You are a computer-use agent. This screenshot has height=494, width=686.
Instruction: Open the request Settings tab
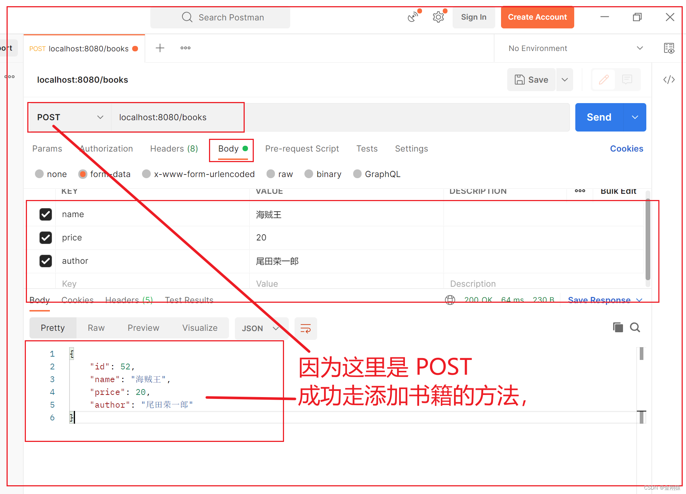(x=411, y=149)
